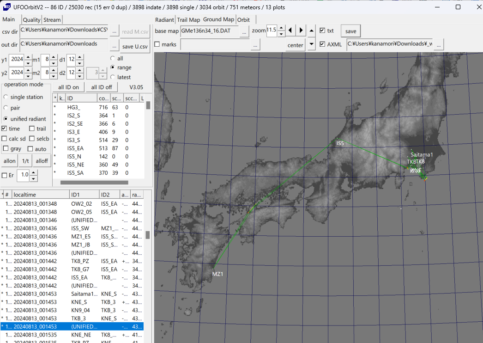This screenshot has width=483, height=343.
Task: Pan the ground map right with the arrow
Action: coord(301,31)
